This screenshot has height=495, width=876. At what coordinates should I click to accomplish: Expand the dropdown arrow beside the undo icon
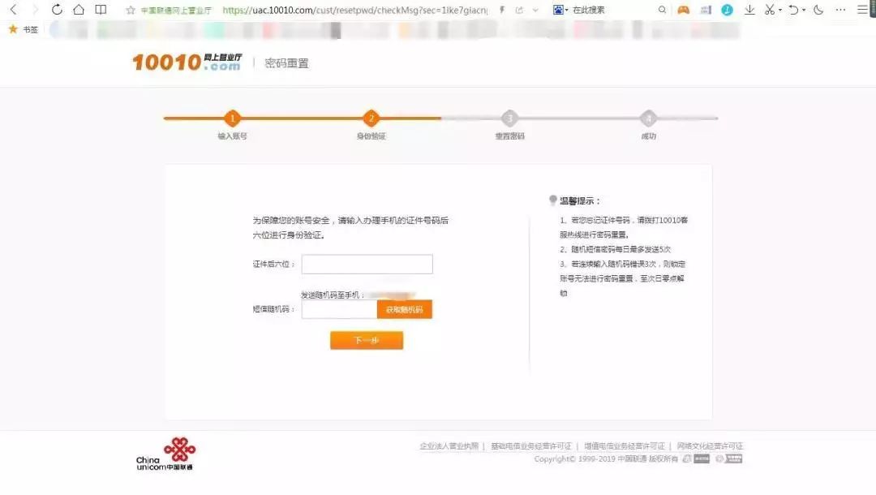(803, 10)
